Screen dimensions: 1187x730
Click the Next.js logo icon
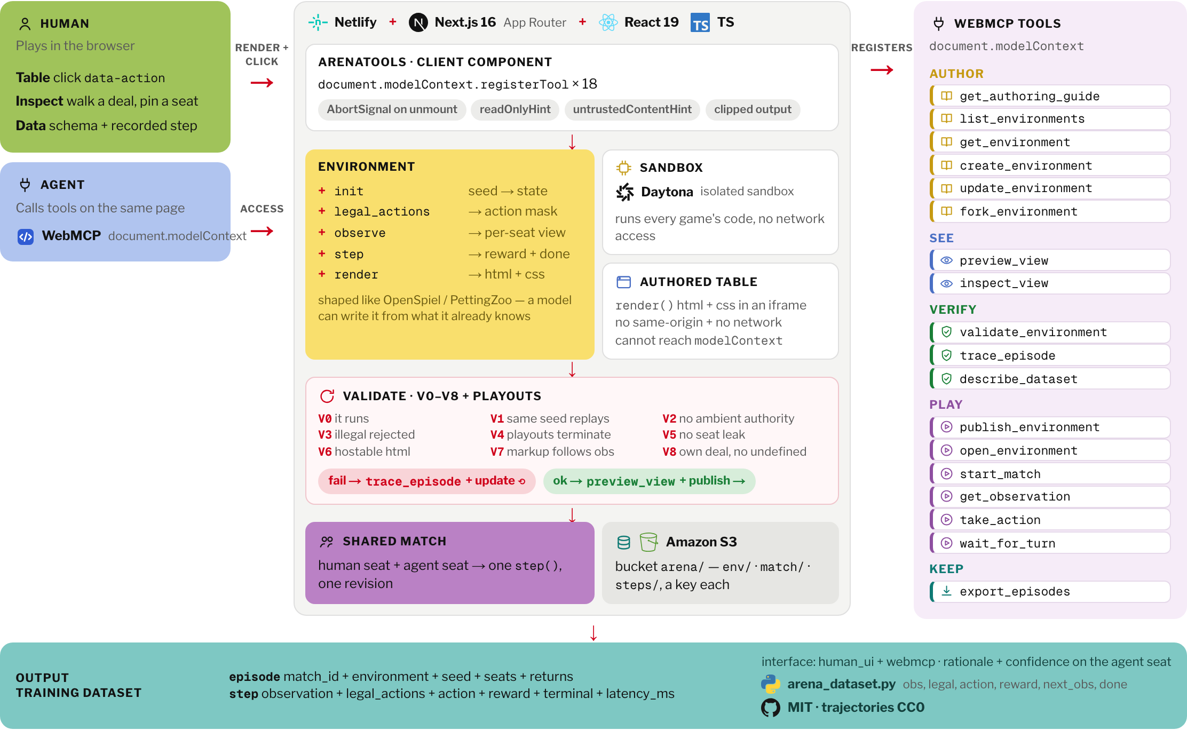[x=418, y=22]
